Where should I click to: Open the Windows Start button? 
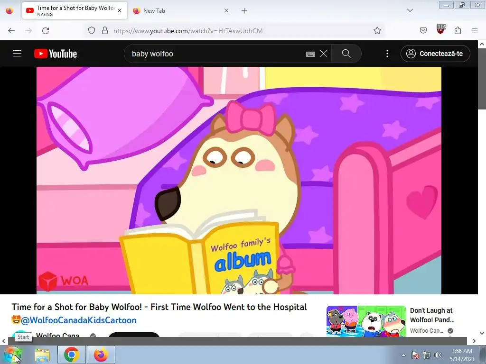tap(13, 355)
